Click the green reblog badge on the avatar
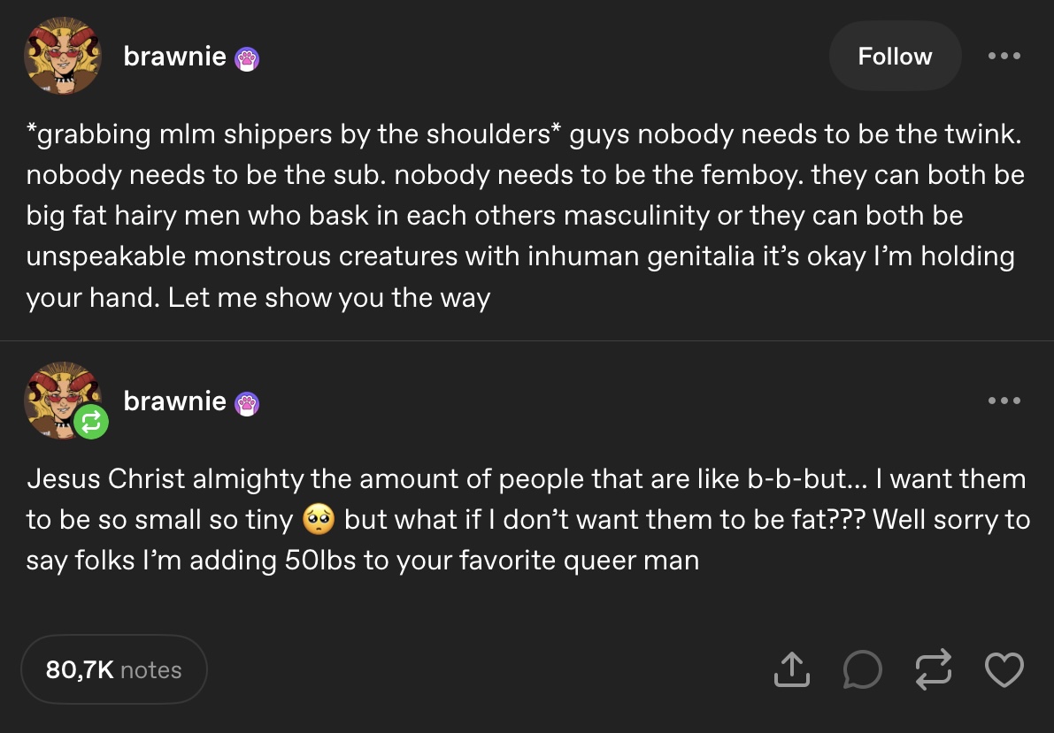 (x=92, y=424)
